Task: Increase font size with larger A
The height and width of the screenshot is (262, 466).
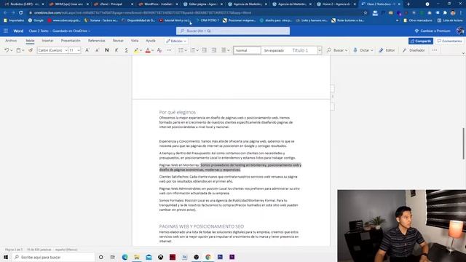Action: point(87,50)
